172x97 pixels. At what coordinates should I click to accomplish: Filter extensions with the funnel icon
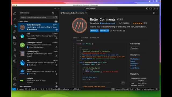56,17
